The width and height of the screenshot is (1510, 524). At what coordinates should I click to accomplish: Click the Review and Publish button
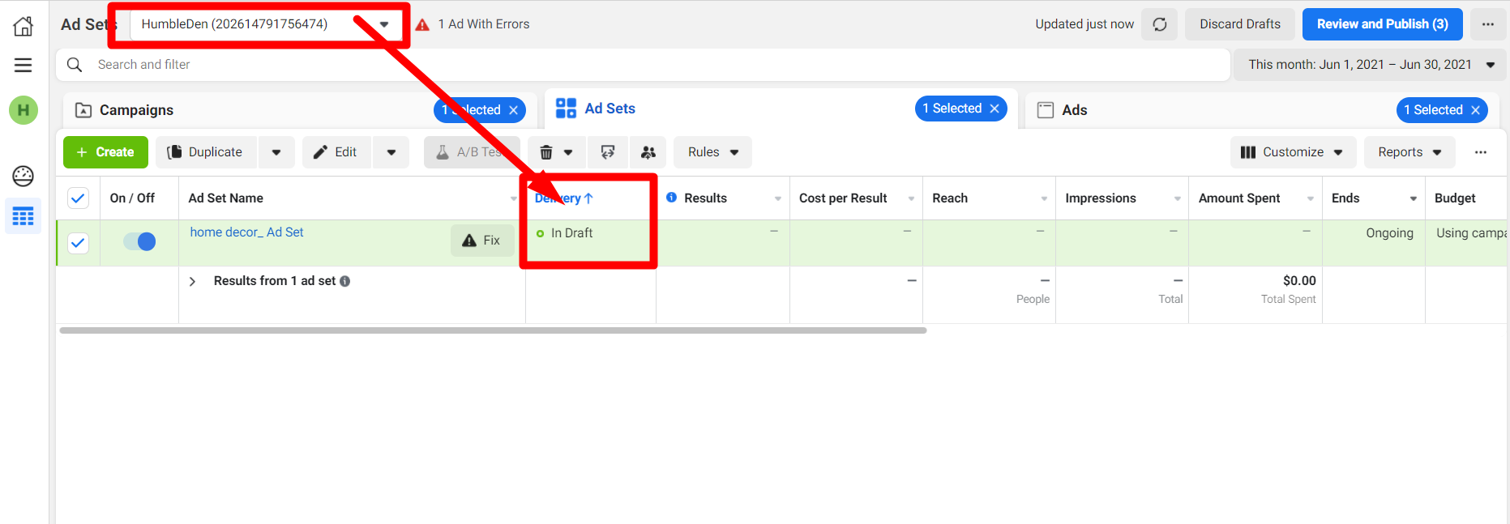pyautogui.click(x=1381, y=24)
